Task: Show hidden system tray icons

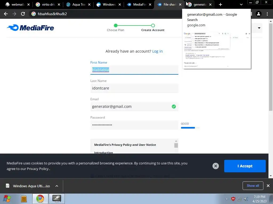Action: tap(227, 199)
